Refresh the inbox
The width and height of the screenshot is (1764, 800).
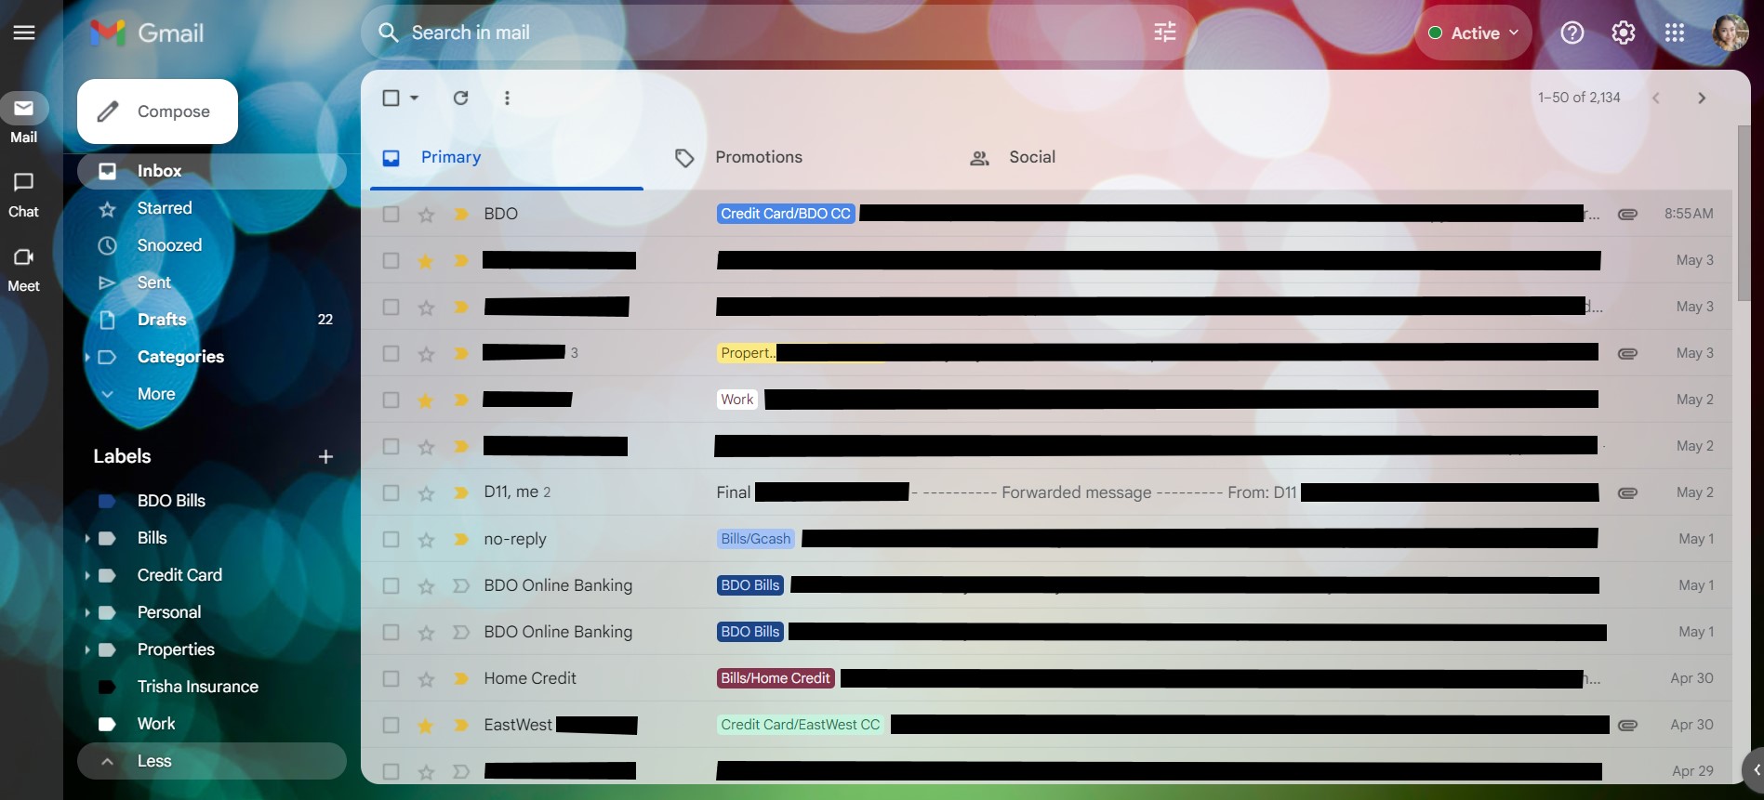click(460, 98)
